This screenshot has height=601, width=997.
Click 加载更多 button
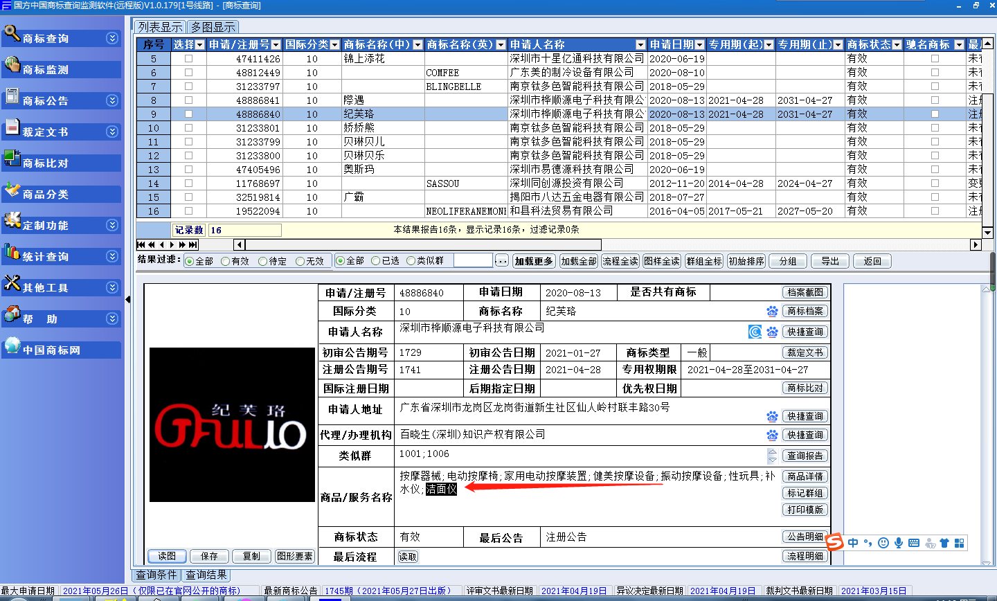[534, 261]
